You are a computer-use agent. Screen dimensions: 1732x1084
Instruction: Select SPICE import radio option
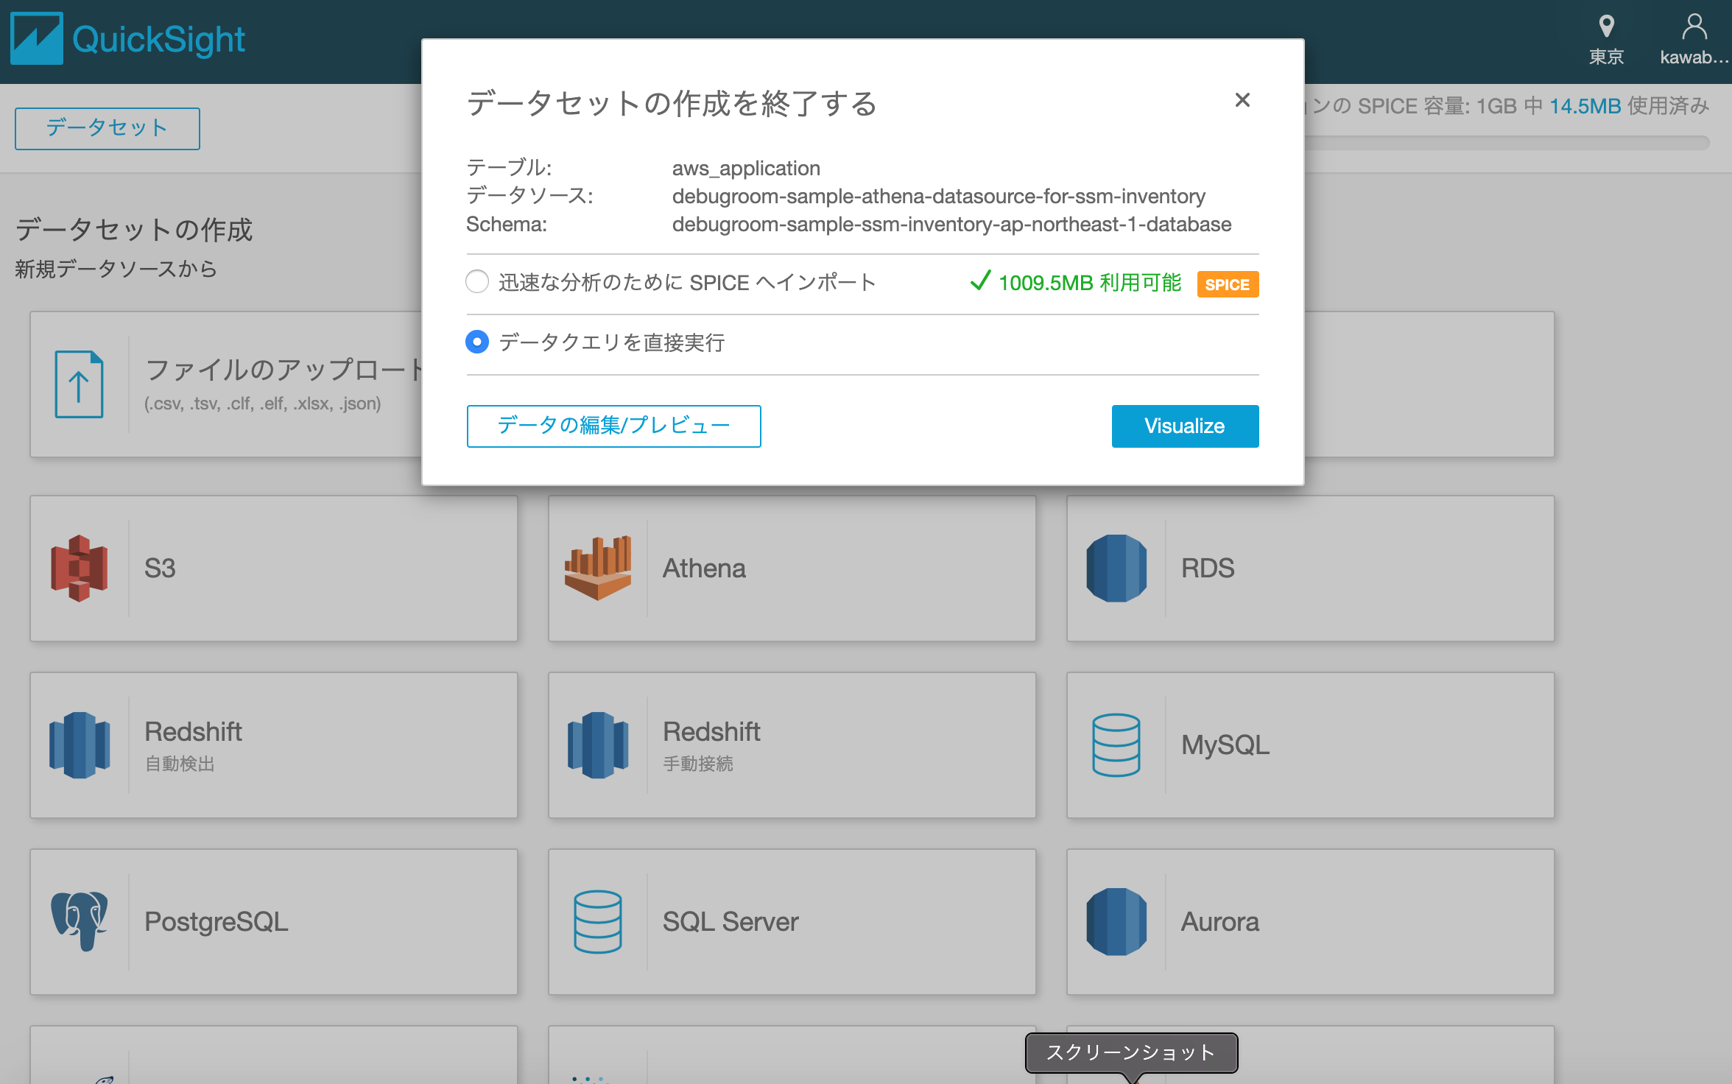tap(477, 281)
